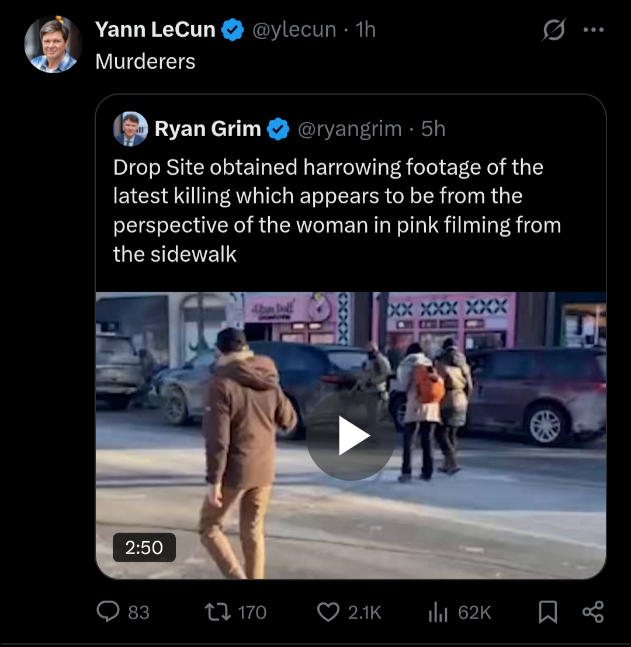Screen dimensions: 631x647
Task: Open Ryan Grim's profile picture
Action: tap(130, 129)
